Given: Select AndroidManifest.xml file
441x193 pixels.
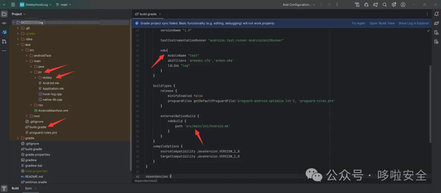Looking at the screenshot, I should pos(53,110).
